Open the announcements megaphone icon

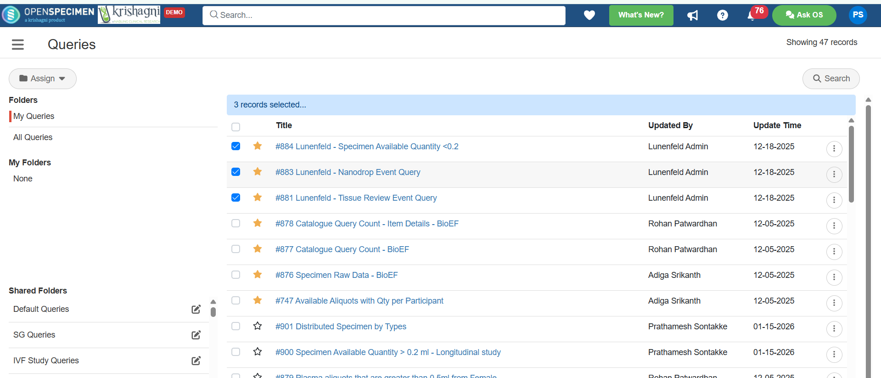(x=692, y=16)
